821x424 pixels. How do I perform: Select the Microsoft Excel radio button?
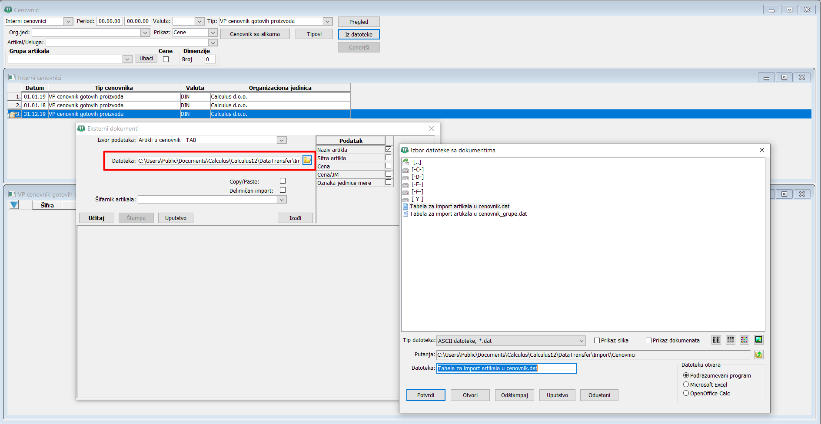pyautogui.click(x=686, y=385)
